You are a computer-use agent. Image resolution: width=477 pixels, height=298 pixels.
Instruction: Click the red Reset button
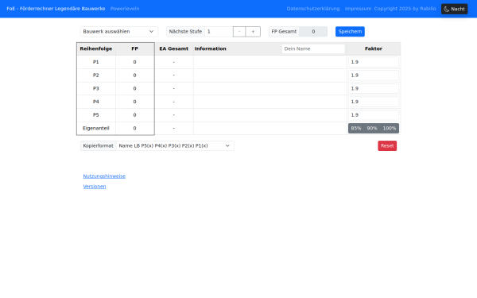click(387, 146)
